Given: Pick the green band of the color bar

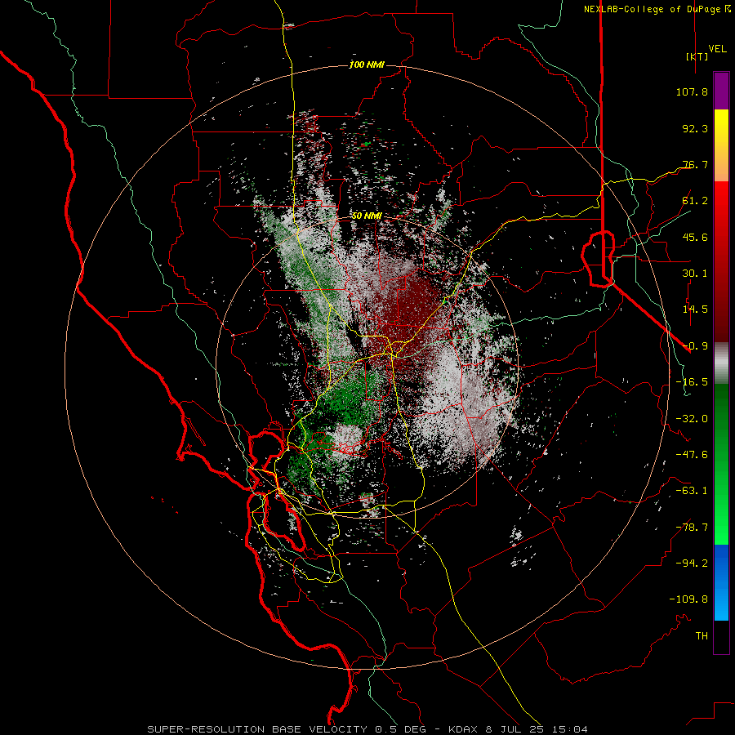Looking at the screenshot, I should click(721, 464).
